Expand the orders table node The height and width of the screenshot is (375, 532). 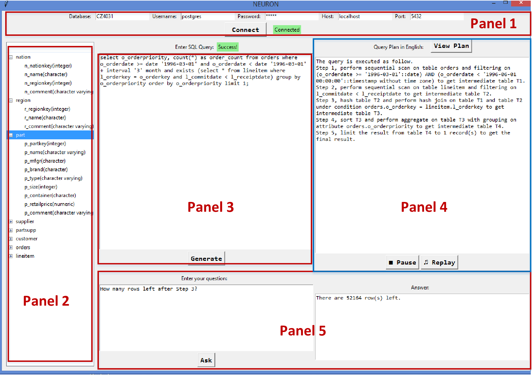click(11, 247)
